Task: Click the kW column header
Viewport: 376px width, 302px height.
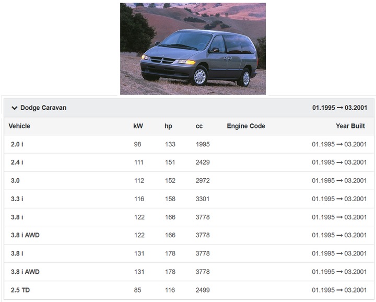Action: tap(138, 126)
